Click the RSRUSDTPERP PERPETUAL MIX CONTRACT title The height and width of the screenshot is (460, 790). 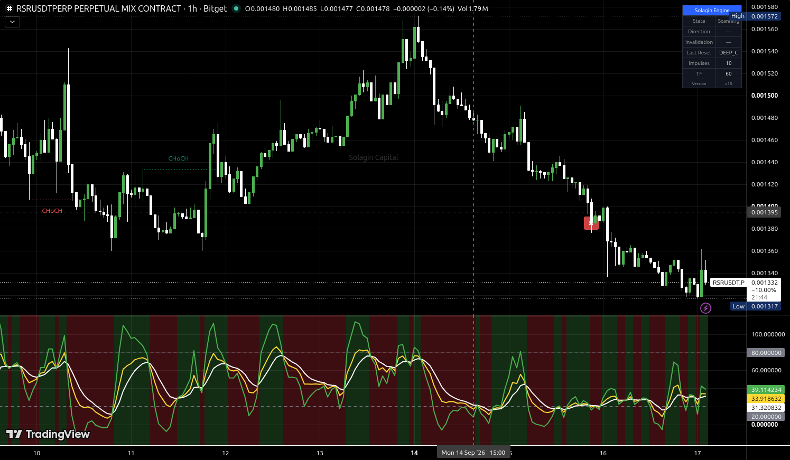(x=99, y=8)
